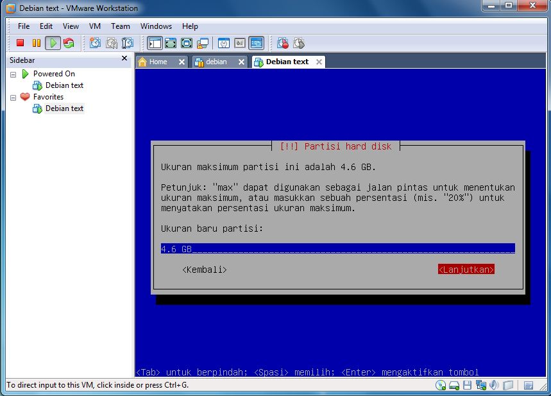
Task: Open the Edit menu
Action: [x=46, y=26]
